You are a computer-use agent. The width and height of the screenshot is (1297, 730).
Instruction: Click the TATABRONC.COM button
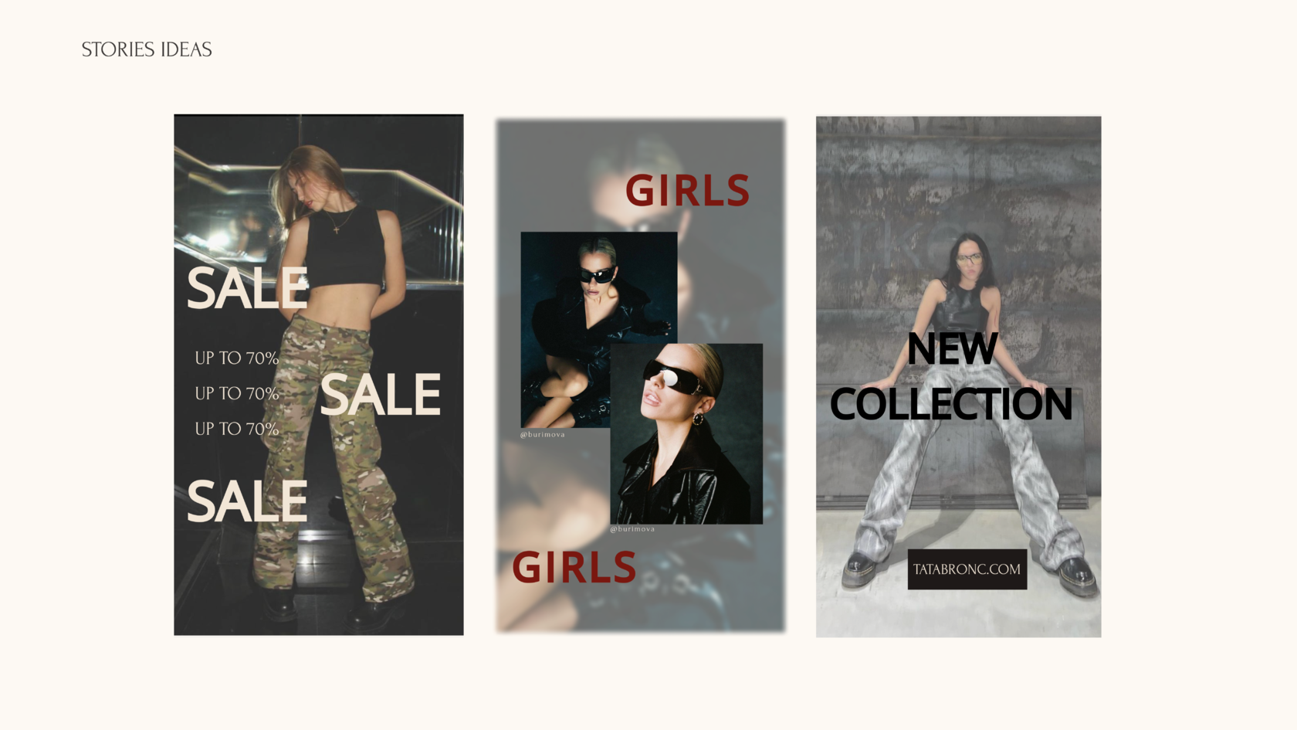pos(967,569)
